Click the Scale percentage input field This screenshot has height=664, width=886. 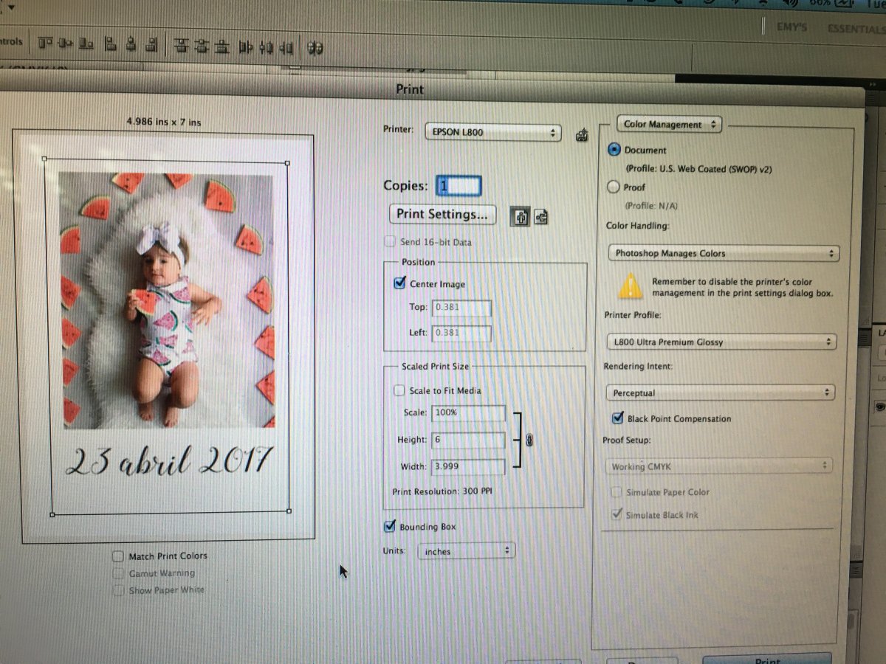click(x=469, y=413)
